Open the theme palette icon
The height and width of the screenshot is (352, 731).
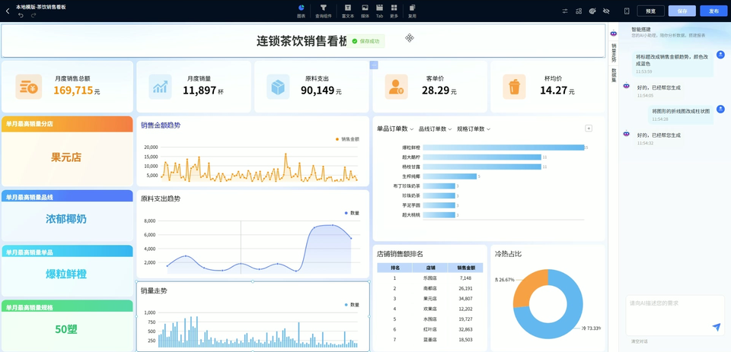coord(592,11)
